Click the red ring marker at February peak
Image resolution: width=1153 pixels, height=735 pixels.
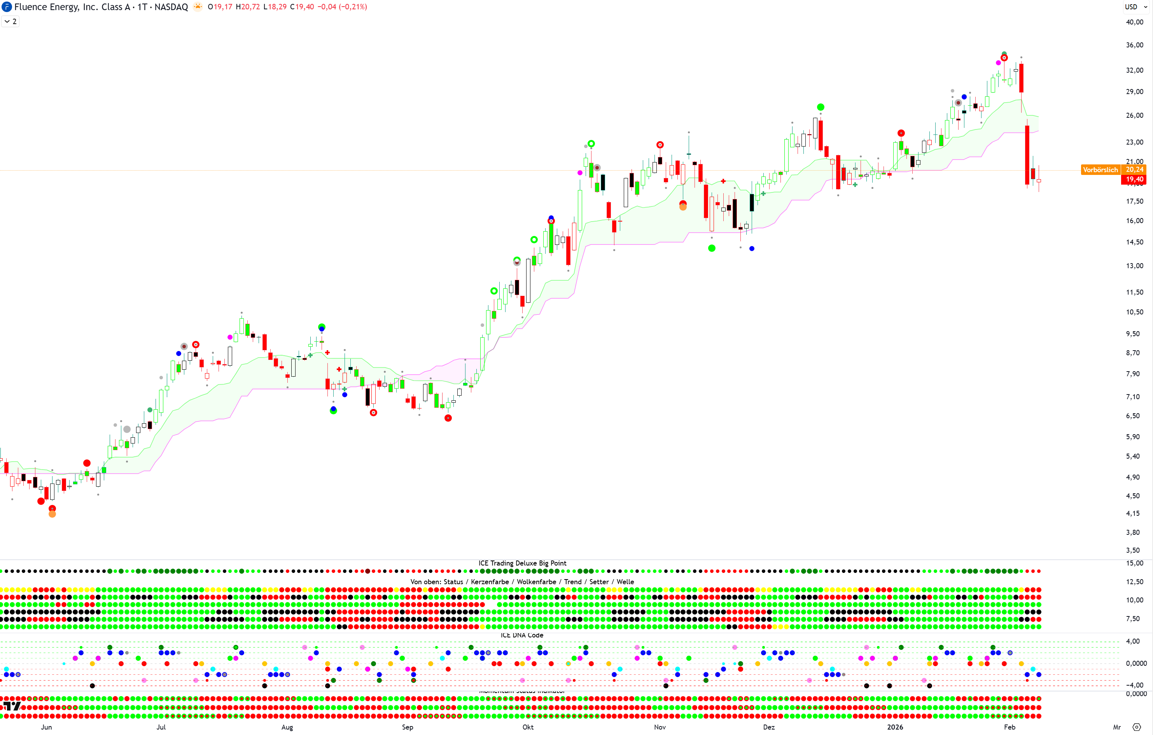[1004, 58]
